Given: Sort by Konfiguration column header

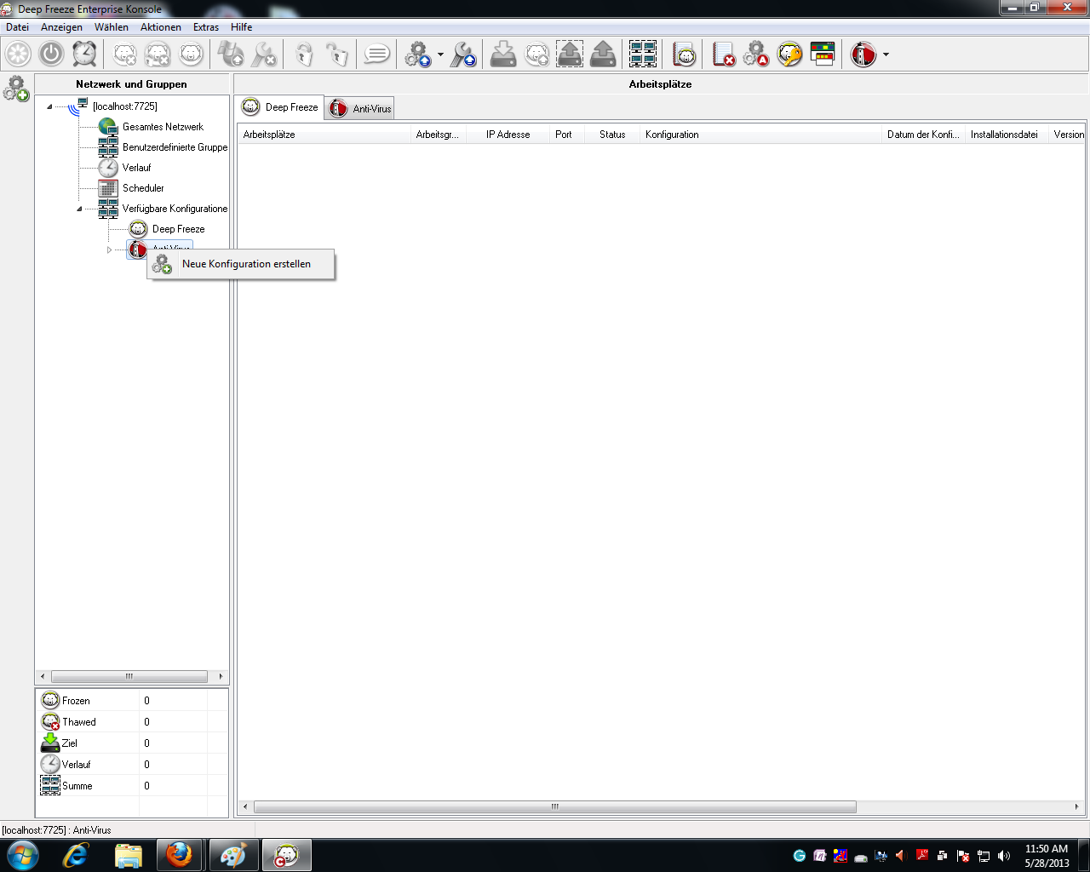Looking at the screenshot, I should 760,135.
